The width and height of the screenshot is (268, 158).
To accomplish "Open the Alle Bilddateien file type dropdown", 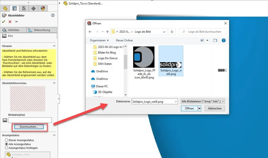I will pos(203,101).
